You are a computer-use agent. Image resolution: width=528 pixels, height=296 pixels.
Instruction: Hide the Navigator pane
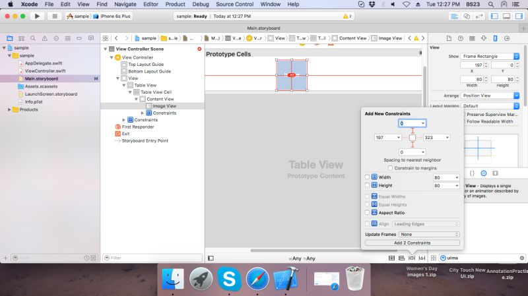(x=494, y=16)
